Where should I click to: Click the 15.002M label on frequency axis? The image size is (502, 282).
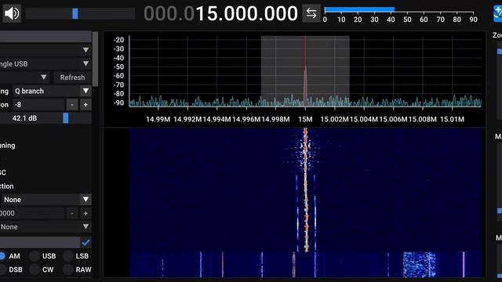334,119
